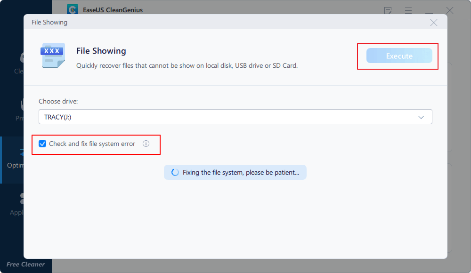
Task: Click the File Showing XXX document icon
Action: coord(52,56)
